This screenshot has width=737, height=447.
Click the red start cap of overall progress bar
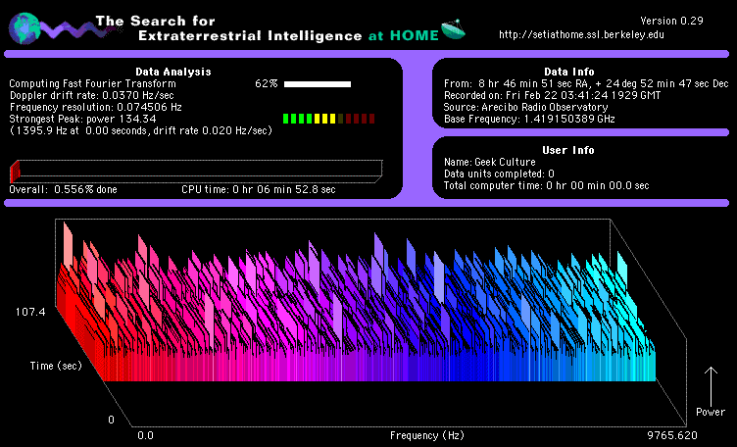[14, 172]
